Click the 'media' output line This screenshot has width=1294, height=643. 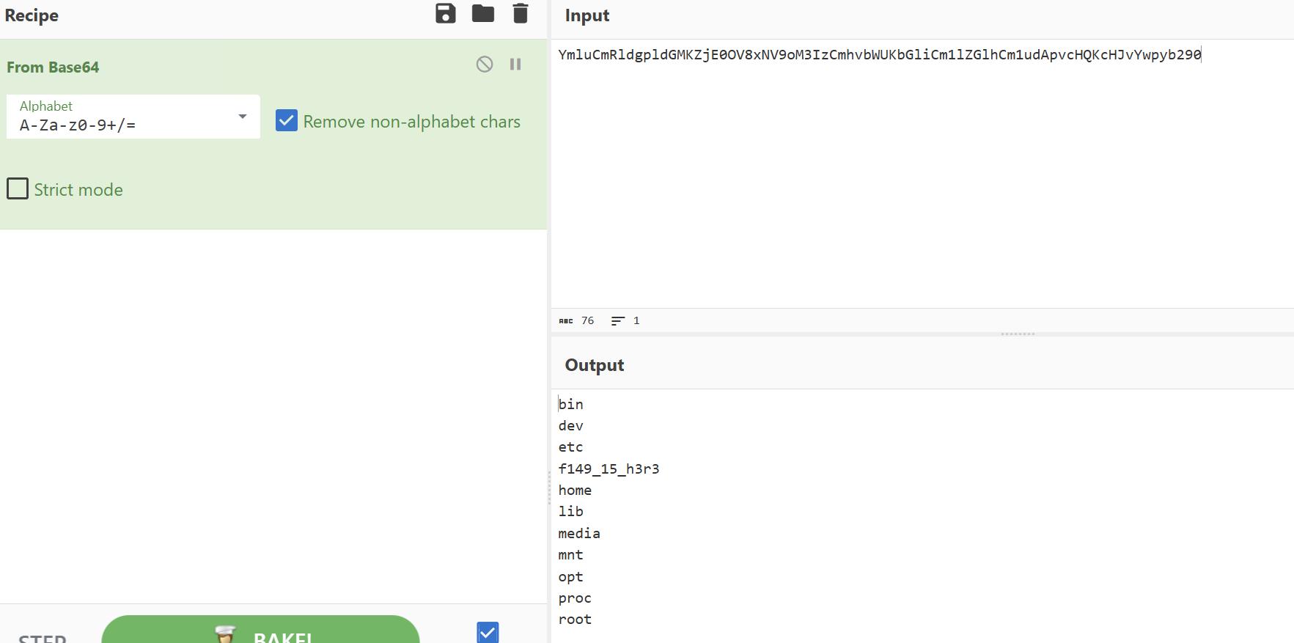click(x=579, y=533)
